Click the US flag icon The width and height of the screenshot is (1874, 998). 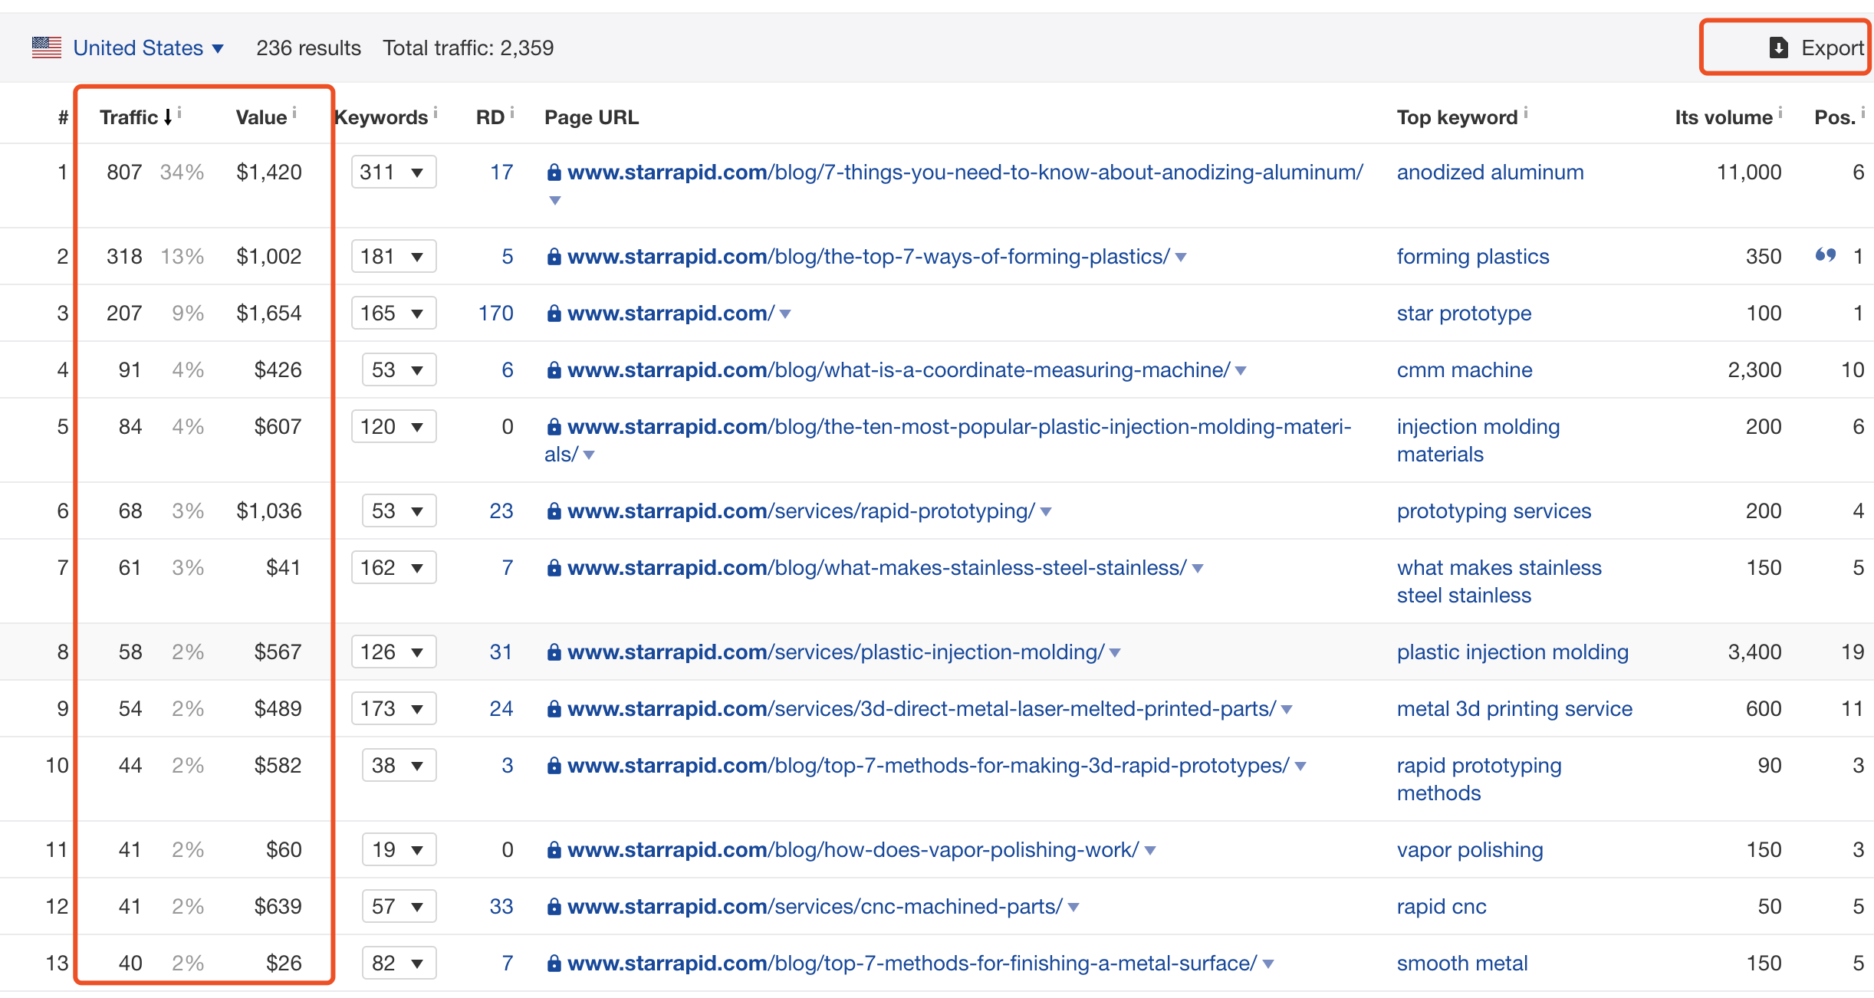[47, 48]
